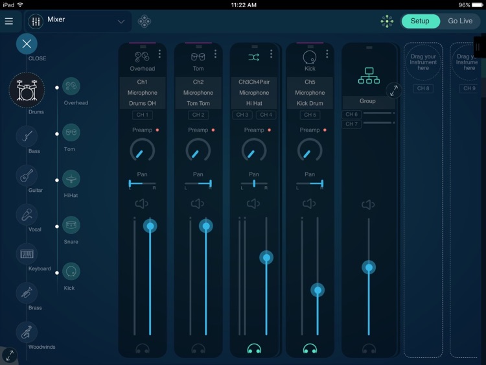Click the Group strip top drag handle

(x=369, y=48)
